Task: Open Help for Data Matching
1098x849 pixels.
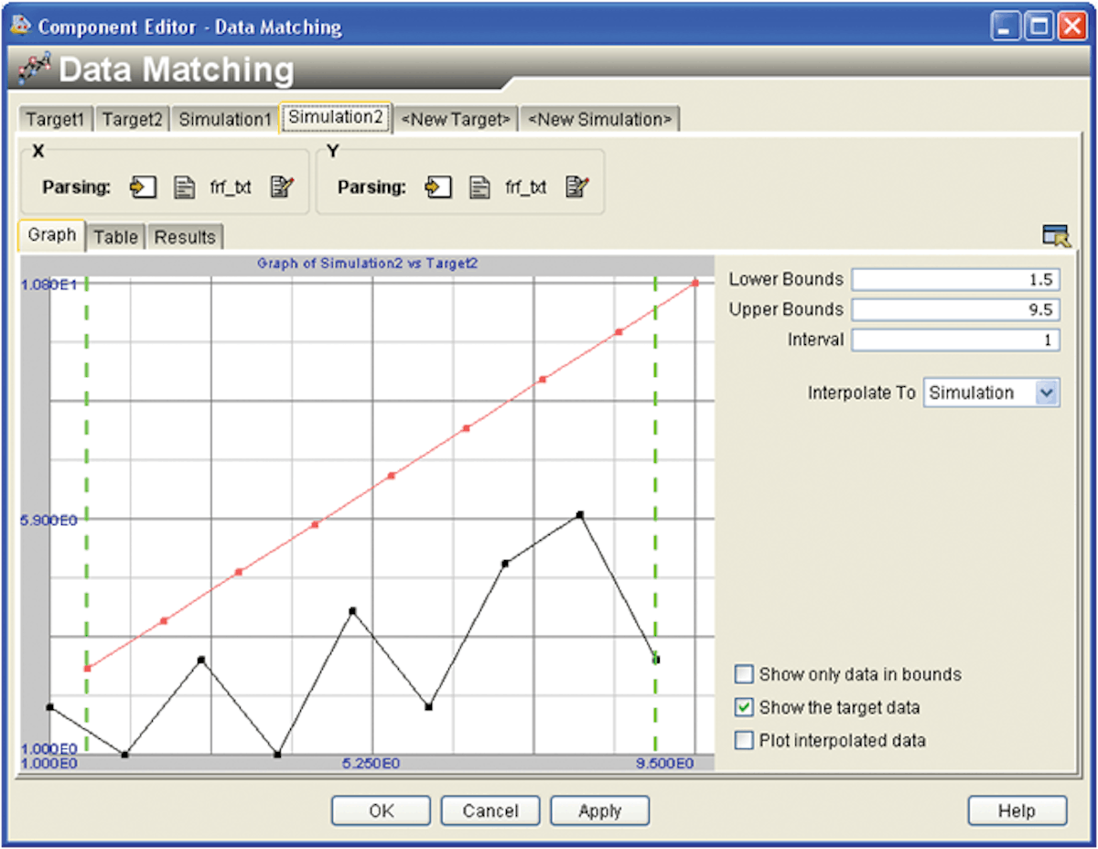Action: pyautogui.click(x=1017, y=811)
